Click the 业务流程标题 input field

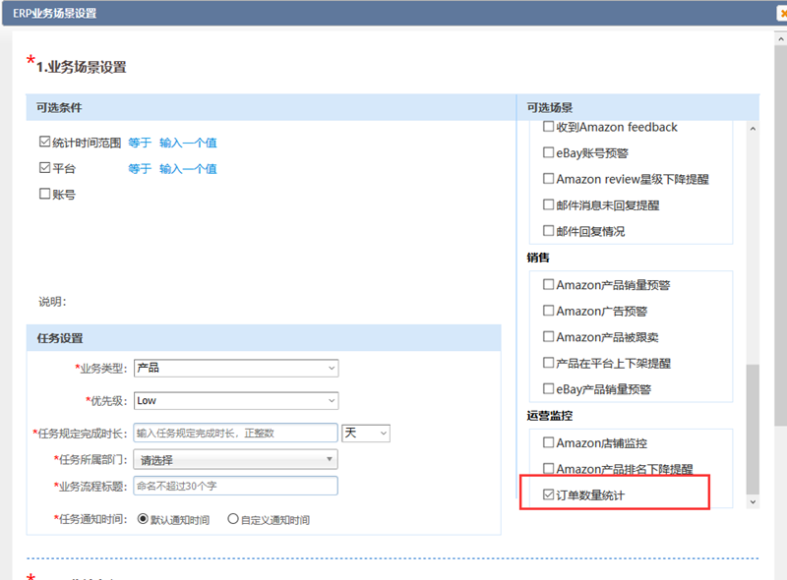[x=235, y=486]
